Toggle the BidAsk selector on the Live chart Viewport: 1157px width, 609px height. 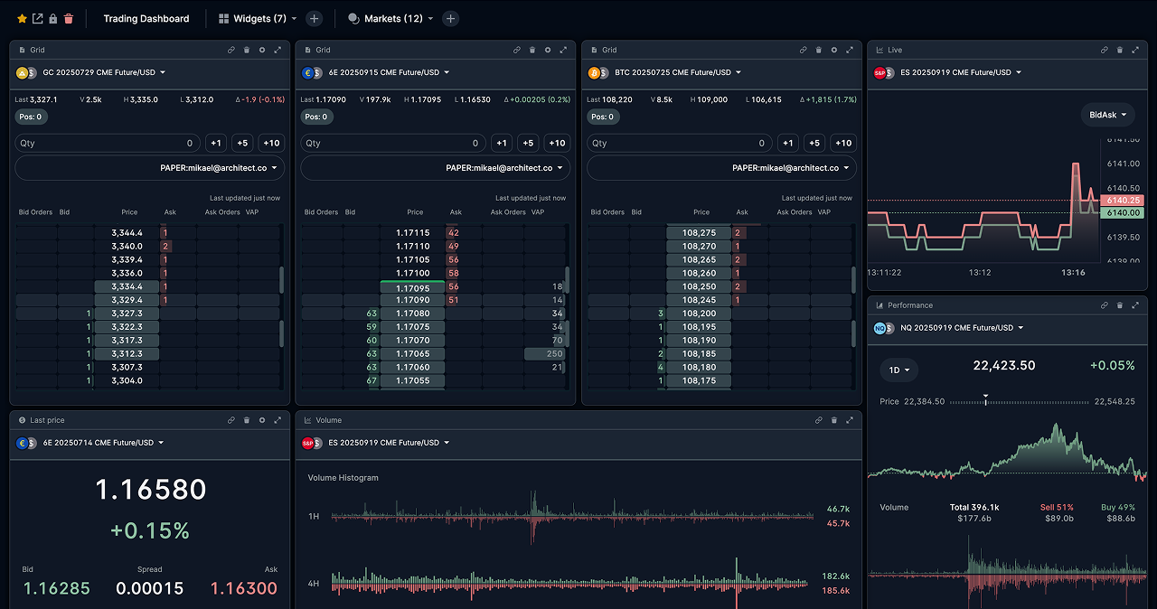[x=1106, y=115]
